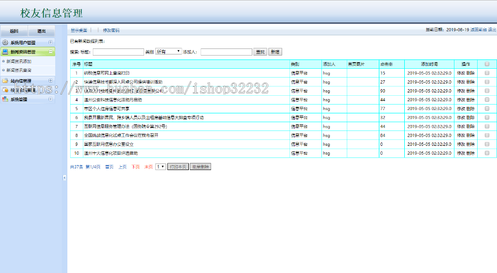Screen dimensions: 497x273
Task: Open the 类别 category dropdown showing 所有
Action: point(169,52)
